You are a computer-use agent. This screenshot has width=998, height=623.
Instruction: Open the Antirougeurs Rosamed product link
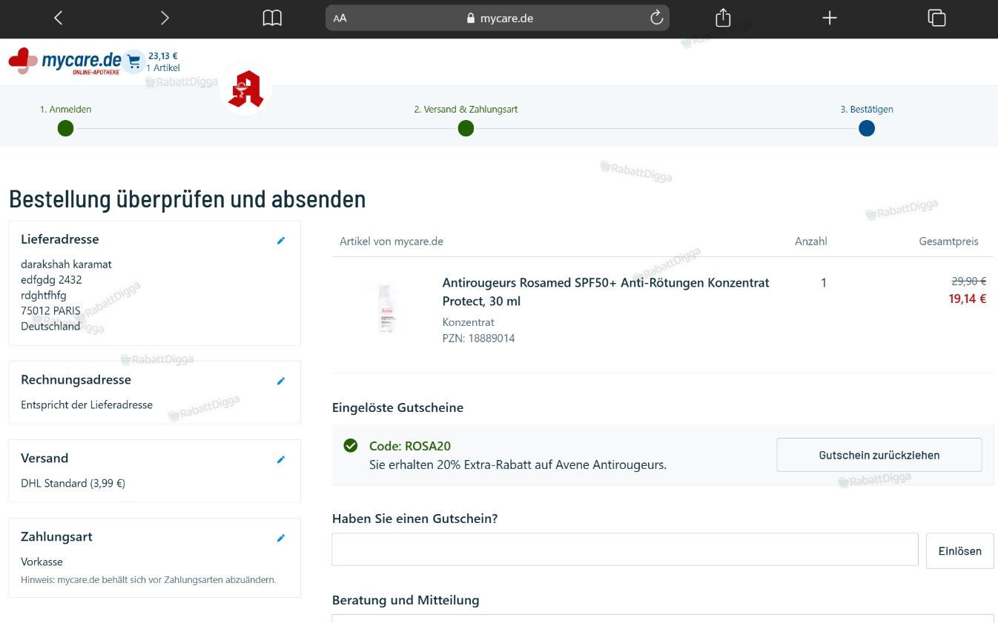606,292
